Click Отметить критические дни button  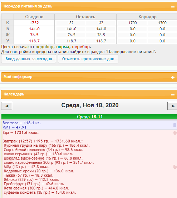pos(88,59)
